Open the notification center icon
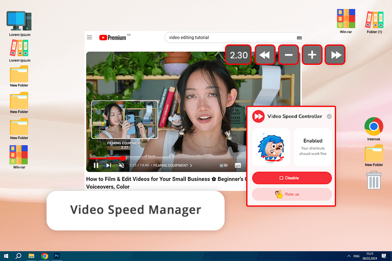Image resolution: width=392 pixels, height=261 pixels. (x=384, y=256)
